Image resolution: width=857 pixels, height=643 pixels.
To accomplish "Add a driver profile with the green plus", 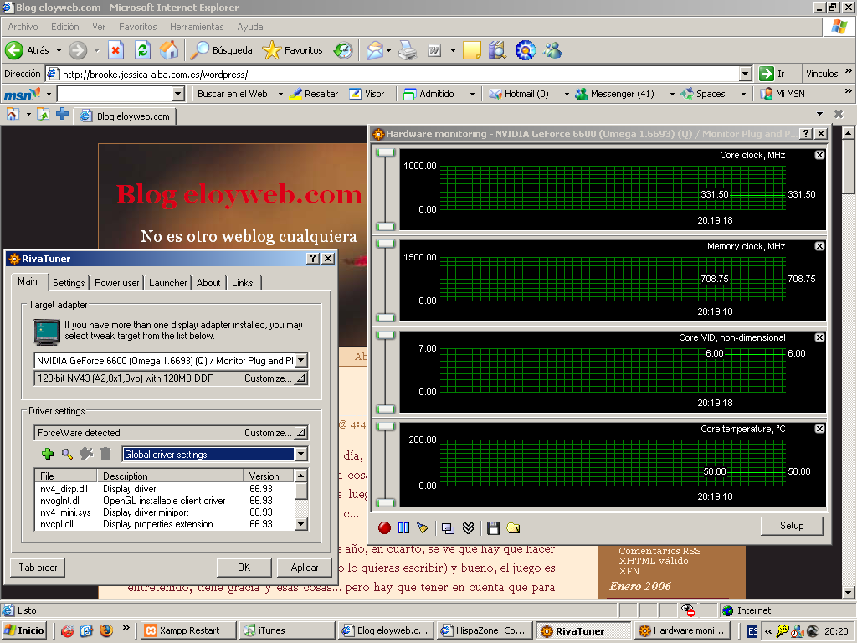I will tap(48, 454).
